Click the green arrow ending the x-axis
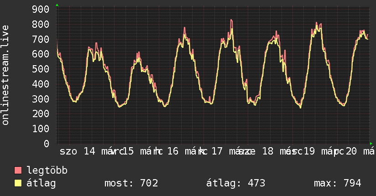The width and height of the screenshot is (376, 196). 371,144
